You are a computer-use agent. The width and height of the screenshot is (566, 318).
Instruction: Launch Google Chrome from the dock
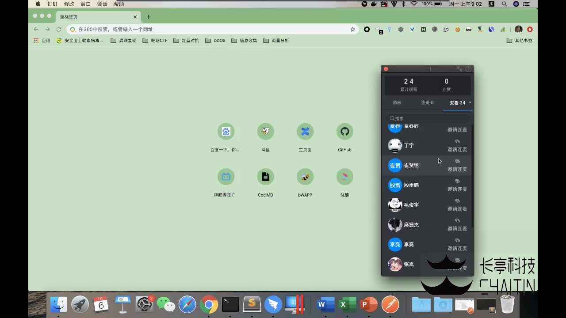[x=209, y=304]
